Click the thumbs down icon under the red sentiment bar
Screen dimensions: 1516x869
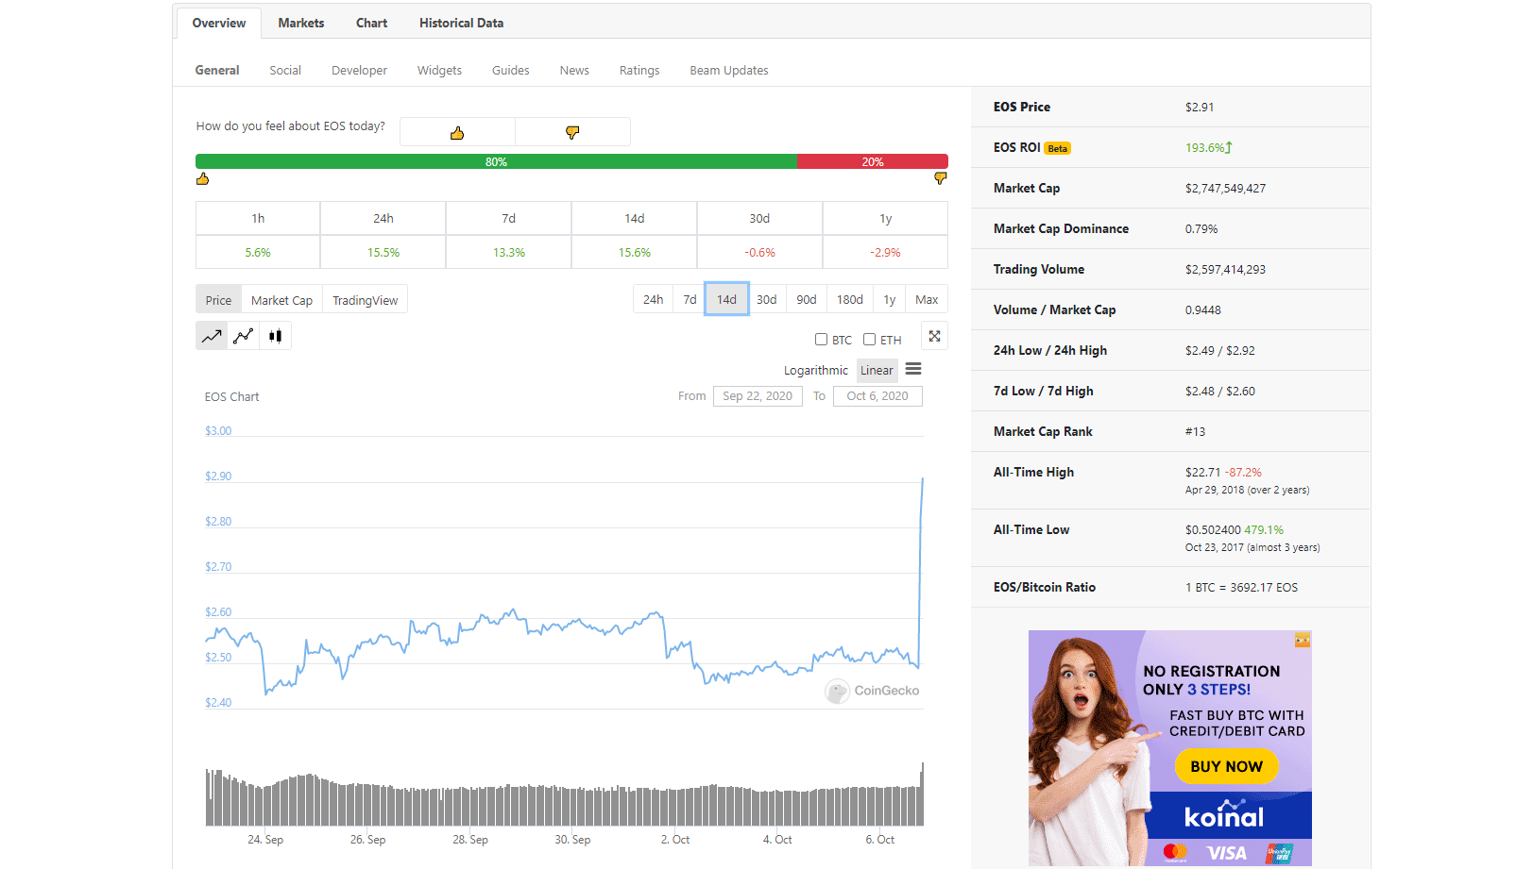941,178
